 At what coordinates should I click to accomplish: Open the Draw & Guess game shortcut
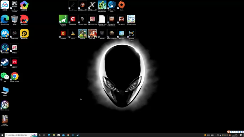(73, 5)
